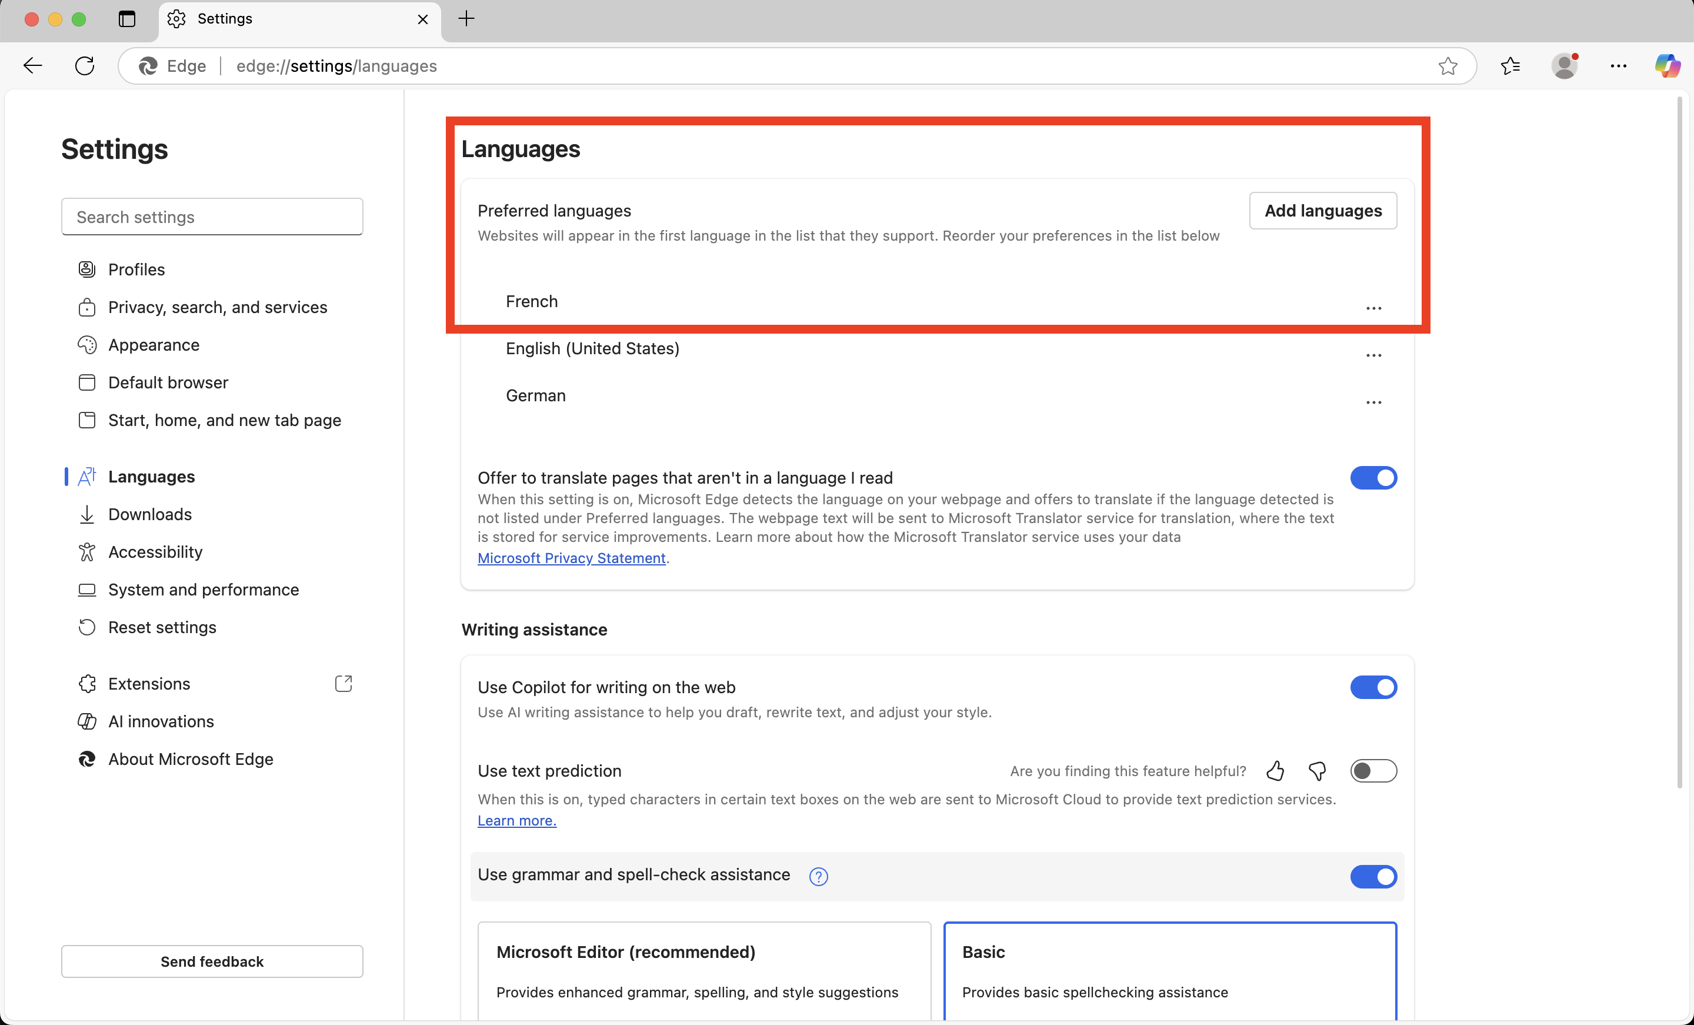Open more actions for English (United States)
This screenshot has width=1694, height=1025.
[x=1373, y=355]
